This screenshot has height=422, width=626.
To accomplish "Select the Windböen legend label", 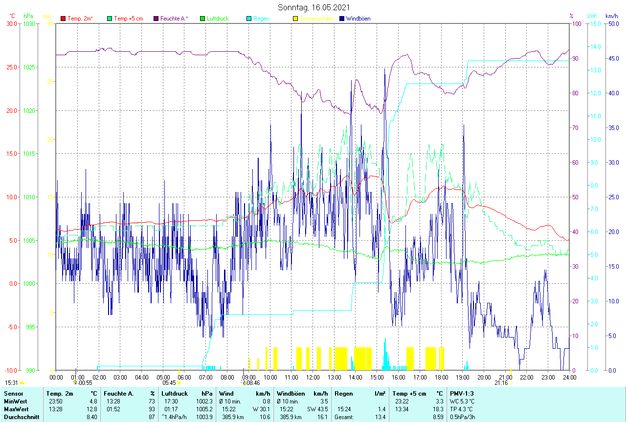I will click(358, 19).
